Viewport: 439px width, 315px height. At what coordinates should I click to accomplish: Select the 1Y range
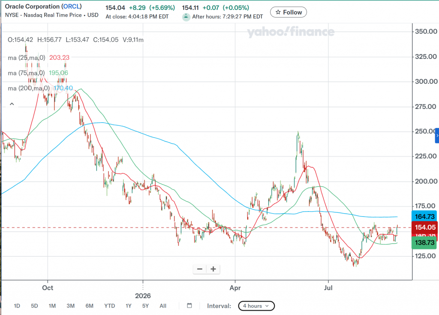(x=129, y=306)
